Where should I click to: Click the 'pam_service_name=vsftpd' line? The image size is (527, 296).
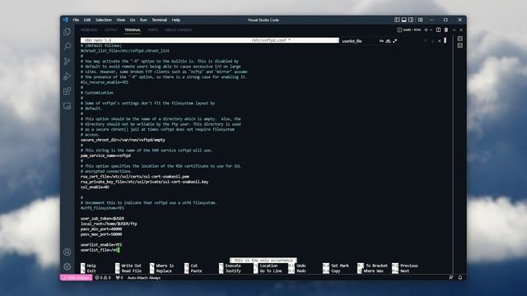[x=105, y=155]
